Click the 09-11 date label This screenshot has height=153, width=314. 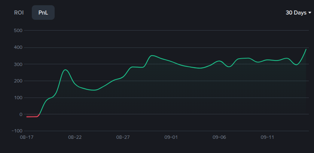(267, 137)
